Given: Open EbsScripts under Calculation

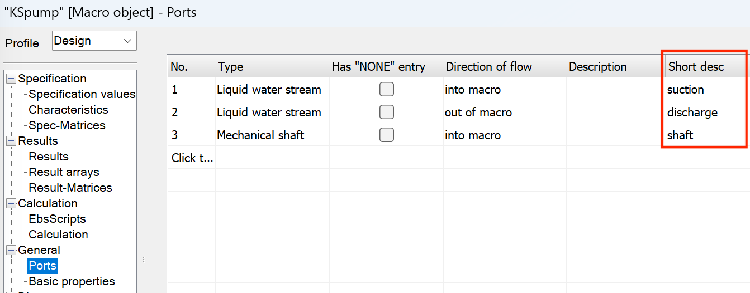Looking at the screenshot, I should tap(57, 219).
